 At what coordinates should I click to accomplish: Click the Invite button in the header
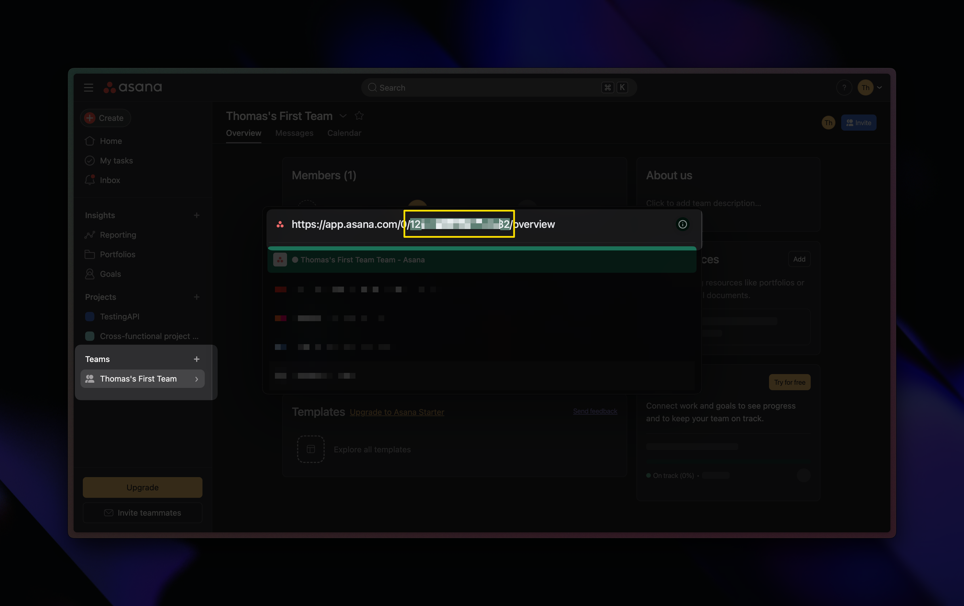858,123
